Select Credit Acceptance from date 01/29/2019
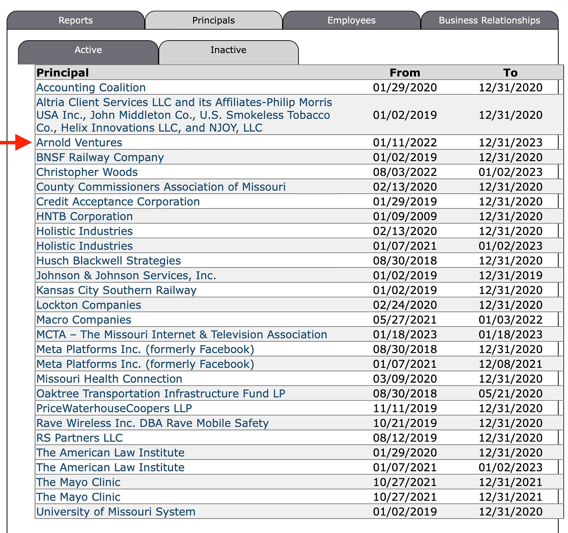568x533 pixels. point(405,202)
